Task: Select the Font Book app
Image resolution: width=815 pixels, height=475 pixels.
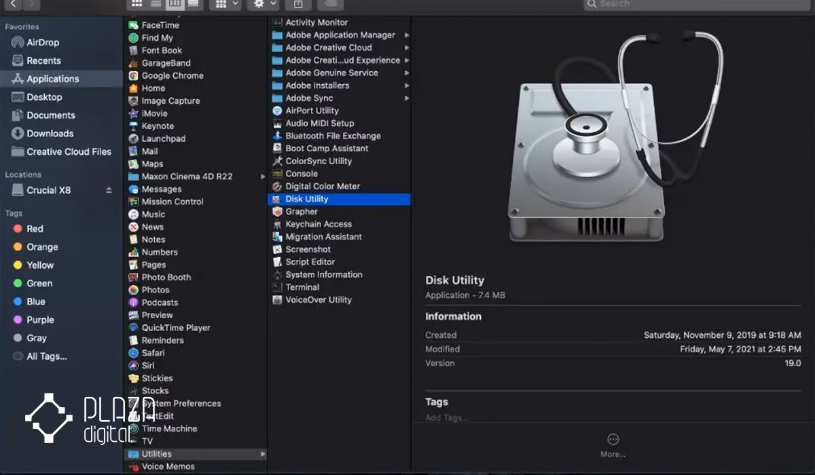Action: (x=162, y=50)
